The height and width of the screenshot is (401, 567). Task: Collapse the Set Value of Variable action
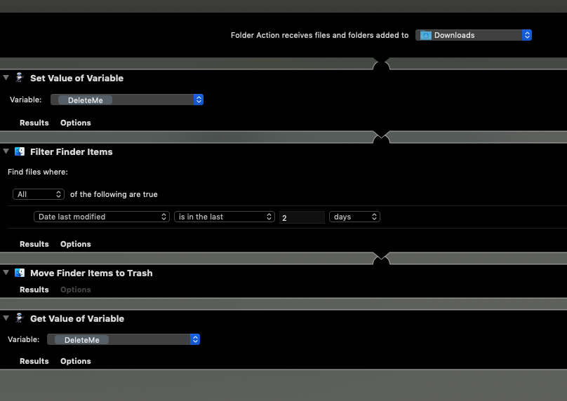tap(6, 77)
